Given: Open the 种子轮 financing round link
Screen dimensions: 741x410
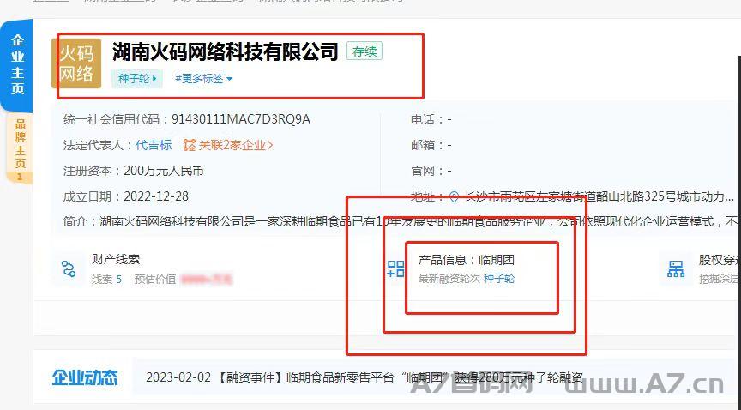Looking at the screenshot, I should pyautogui.click(x=499, y=279).
